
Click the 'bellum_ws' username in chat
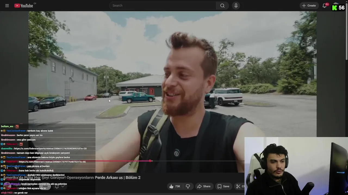pos(7,126)
